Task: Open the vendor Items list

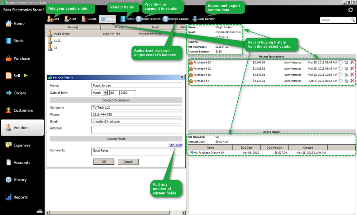Action: click(123, 19)
